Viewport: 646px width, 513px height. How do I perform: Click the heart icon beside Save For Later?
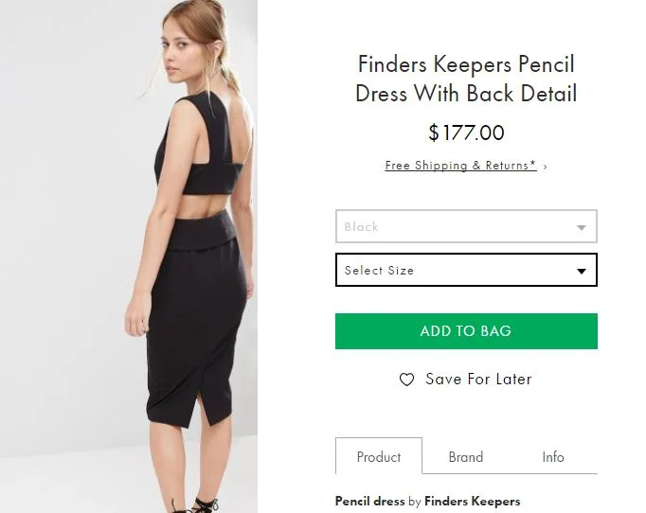[x=406, y=380]
